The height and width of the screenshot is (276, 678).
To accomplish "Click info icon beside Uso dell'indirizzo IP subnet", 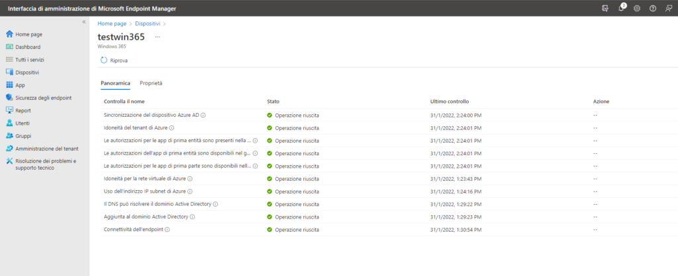I will [190, 191].
